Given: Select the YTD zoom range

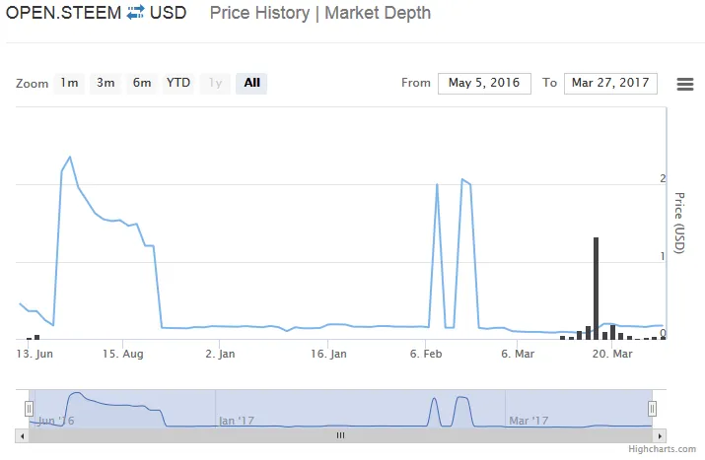Looking at the screenshot, I should pos(178,84).
